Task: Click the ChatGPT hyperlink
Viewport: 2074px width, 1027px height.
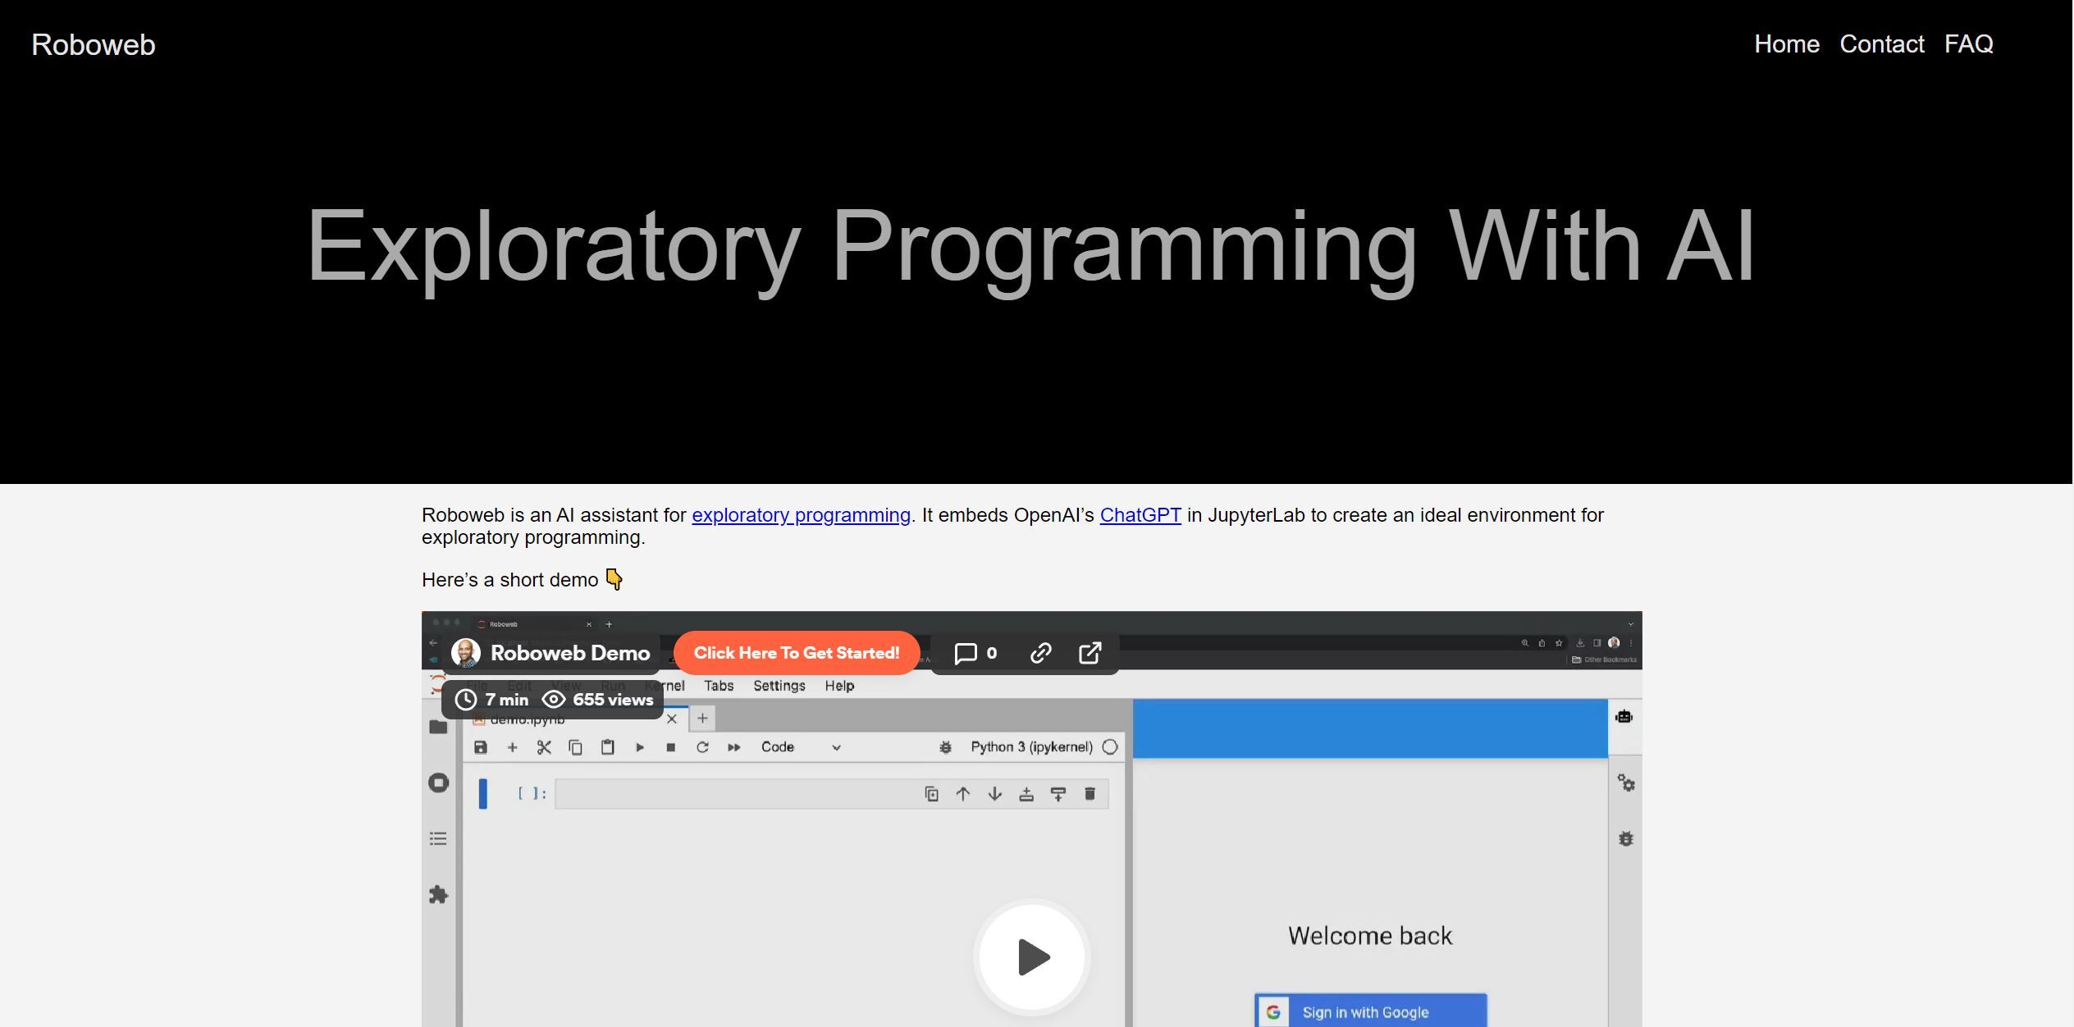Action: point(1141,514)
